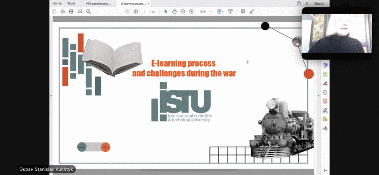
Task: Switch to the PFE conference tab
Action: [99, 4]
